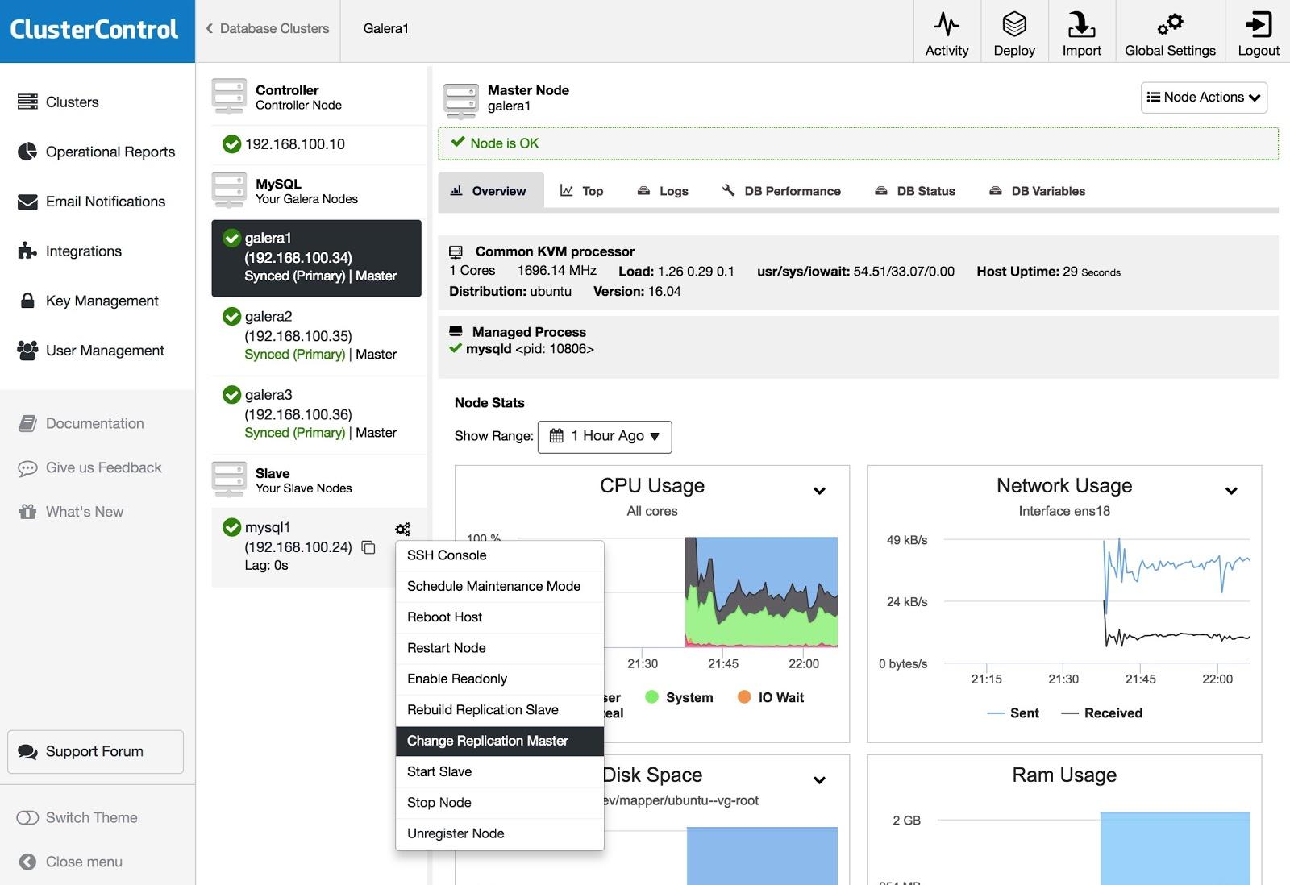Image resolution: width=1290 pixels, height=885 pixels.
Task: Click the MySQL Galera Nodes server icon
Action: click(229, 190)
